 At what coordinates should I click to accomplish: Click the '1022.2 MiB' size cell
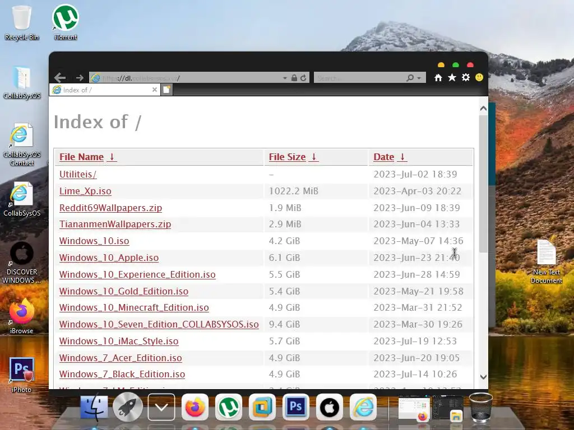click(294, 191)
